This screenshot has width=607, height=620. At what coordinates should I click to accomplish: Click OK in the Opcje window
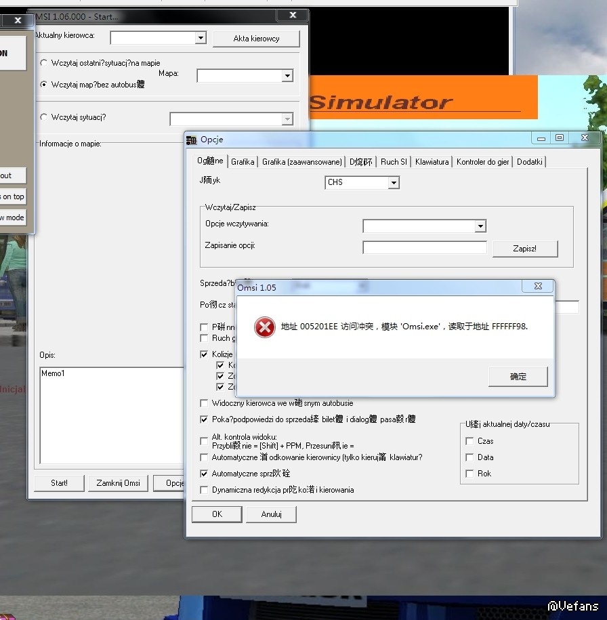coord(217,514)
